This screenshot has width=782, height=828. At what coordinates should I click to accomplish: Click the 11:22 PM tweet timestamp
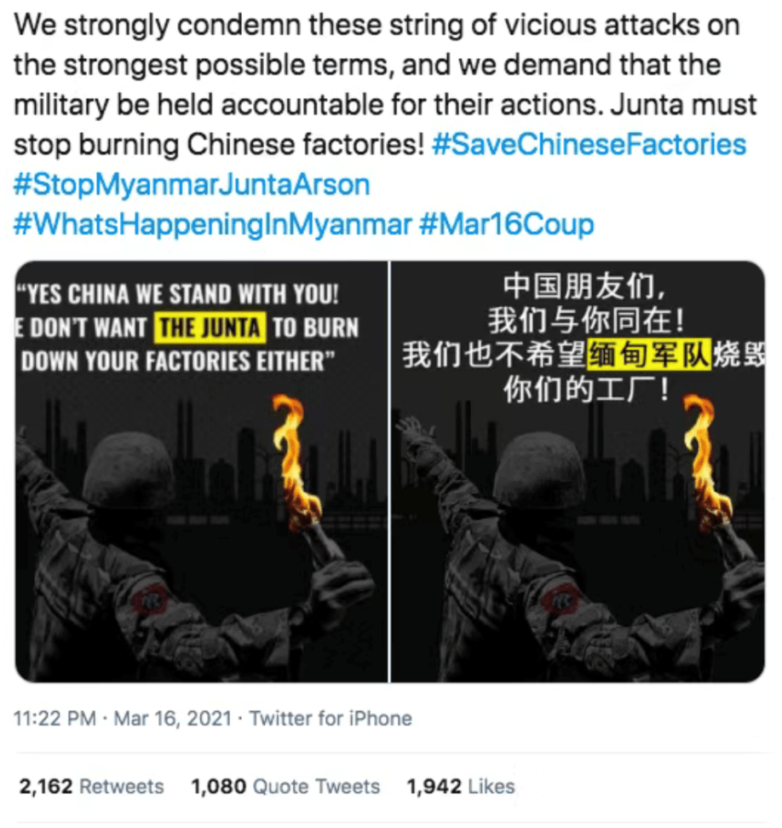55,719
